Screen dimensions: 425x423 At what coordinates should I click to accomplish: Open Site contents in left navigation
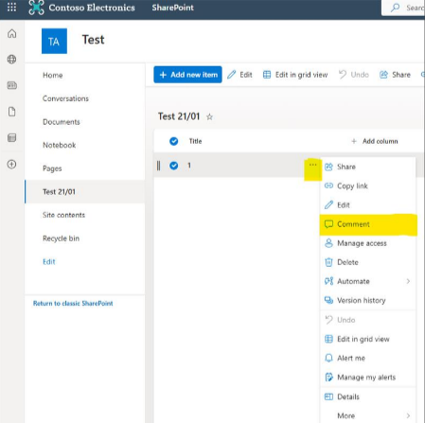(63, 215)
